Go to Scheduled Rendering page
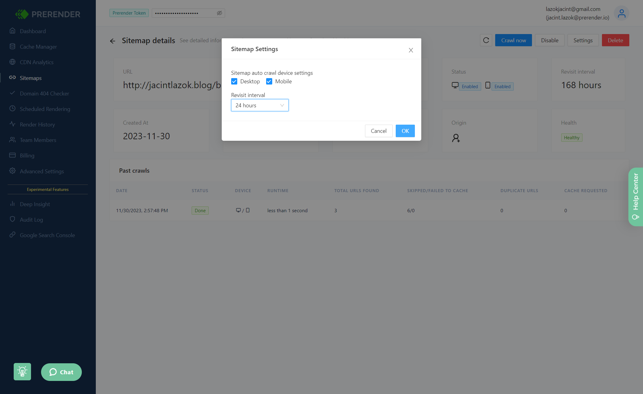 coord(45,109)
